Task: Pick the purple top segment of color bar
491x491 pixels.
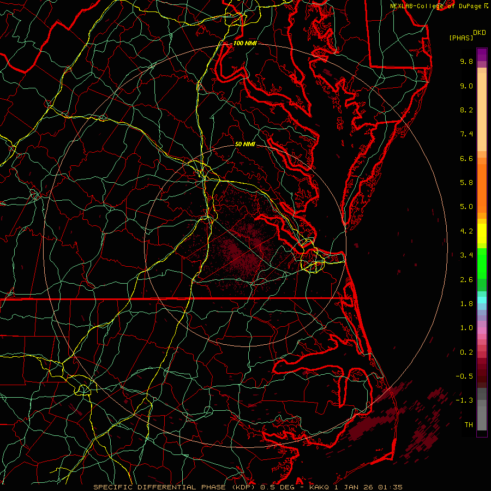Action: [x=482, y=55]
